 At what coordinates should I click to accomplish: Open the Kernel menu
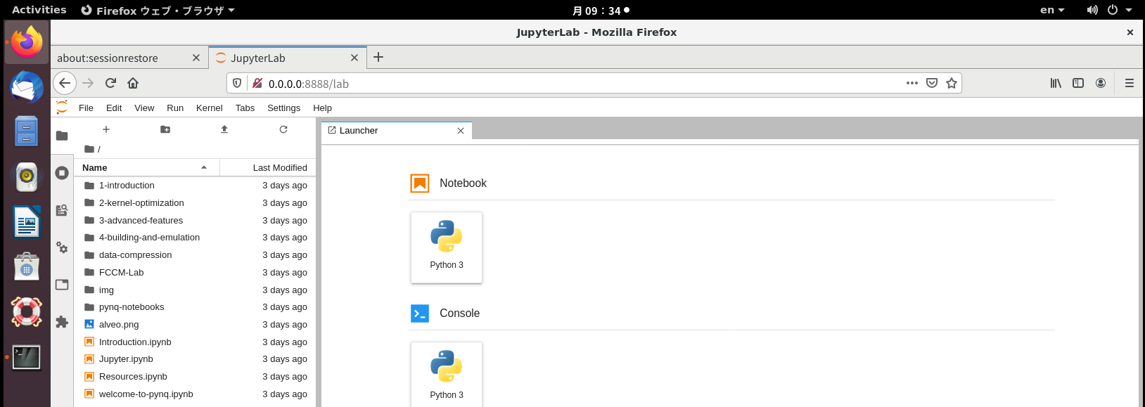209,108
